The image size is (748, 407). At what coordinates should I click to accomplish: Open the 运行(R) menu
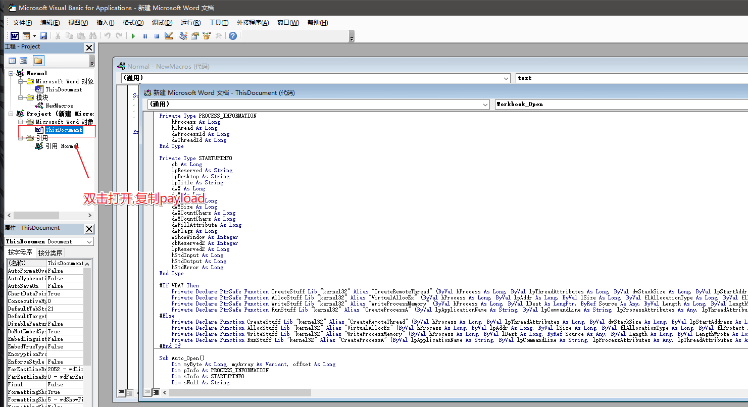tap(190, 23)
